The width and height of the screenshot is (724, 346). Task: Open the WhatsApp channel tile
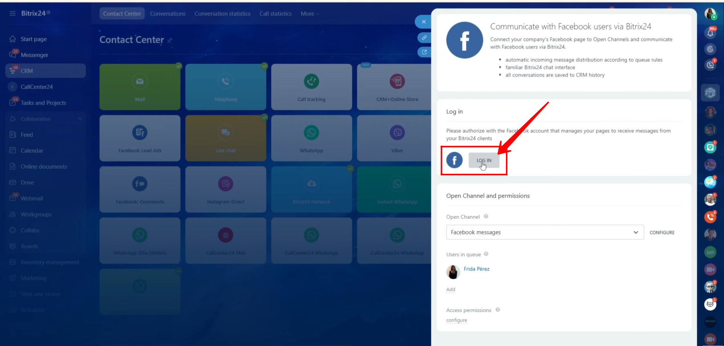[311, 138]
